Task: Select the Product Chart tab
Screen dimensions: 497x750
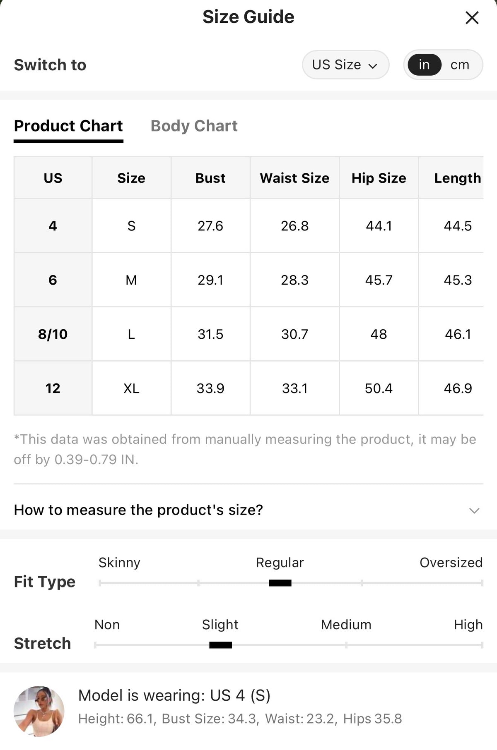Action: 68,126
